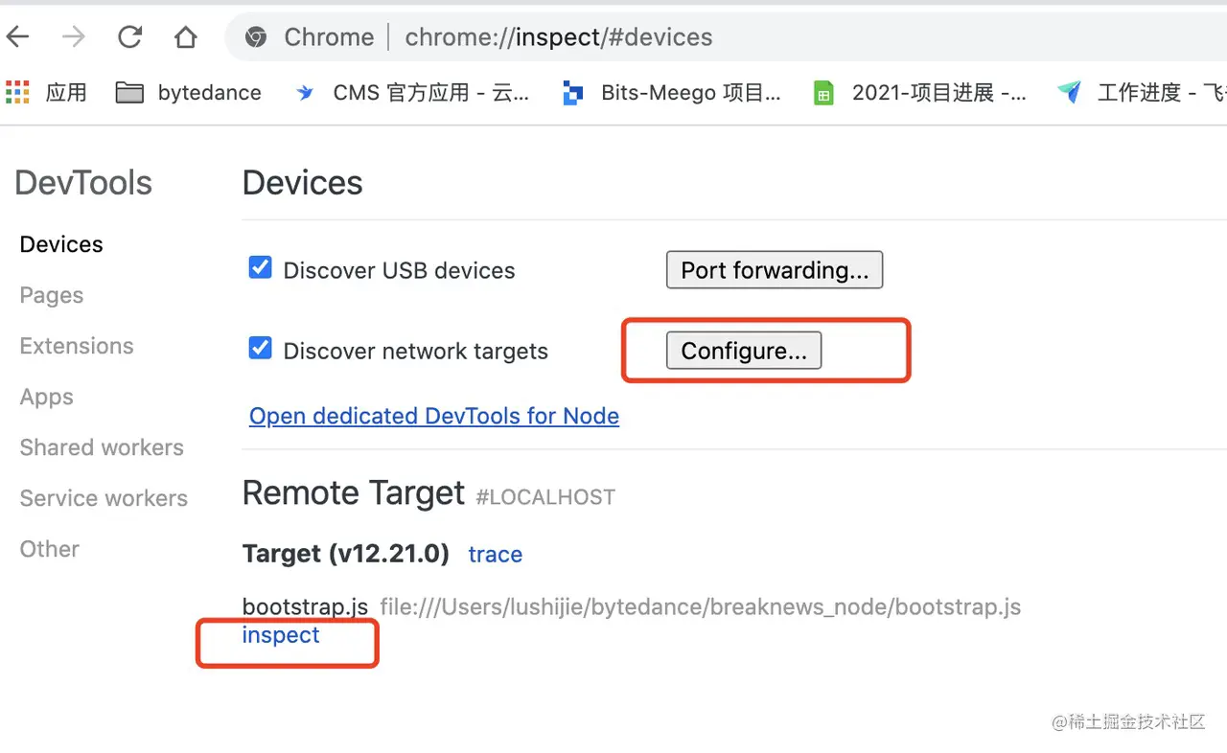The image size is (1227, 753).
Task: Open the Apps grid bookmark icon
Action: coord(18,92)
